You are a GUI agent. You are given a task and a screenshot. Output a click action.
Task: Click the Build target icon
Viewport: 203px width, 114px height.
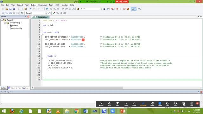click(7, 13)
